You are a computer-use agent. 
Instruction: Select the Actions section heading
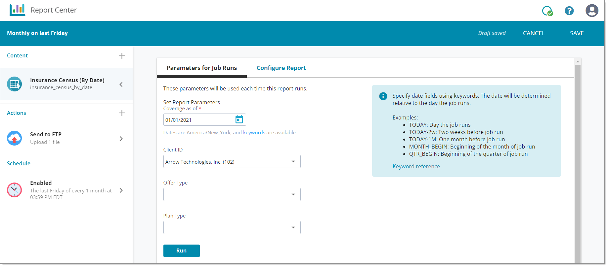[17, 113]
